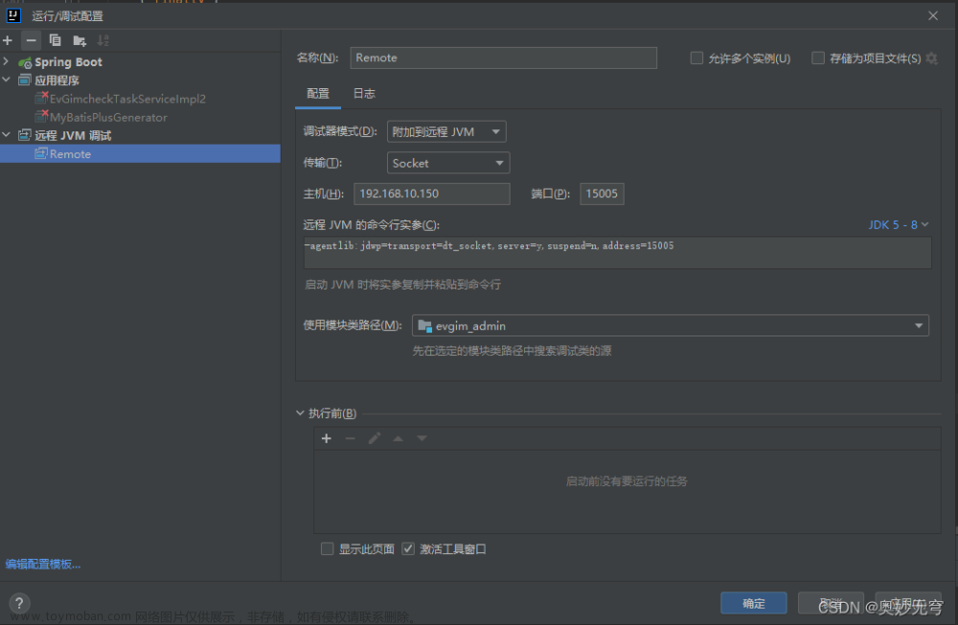Switch to the 日志 tab
Viewport: 958px width, 625px height.
click(364, 94)
